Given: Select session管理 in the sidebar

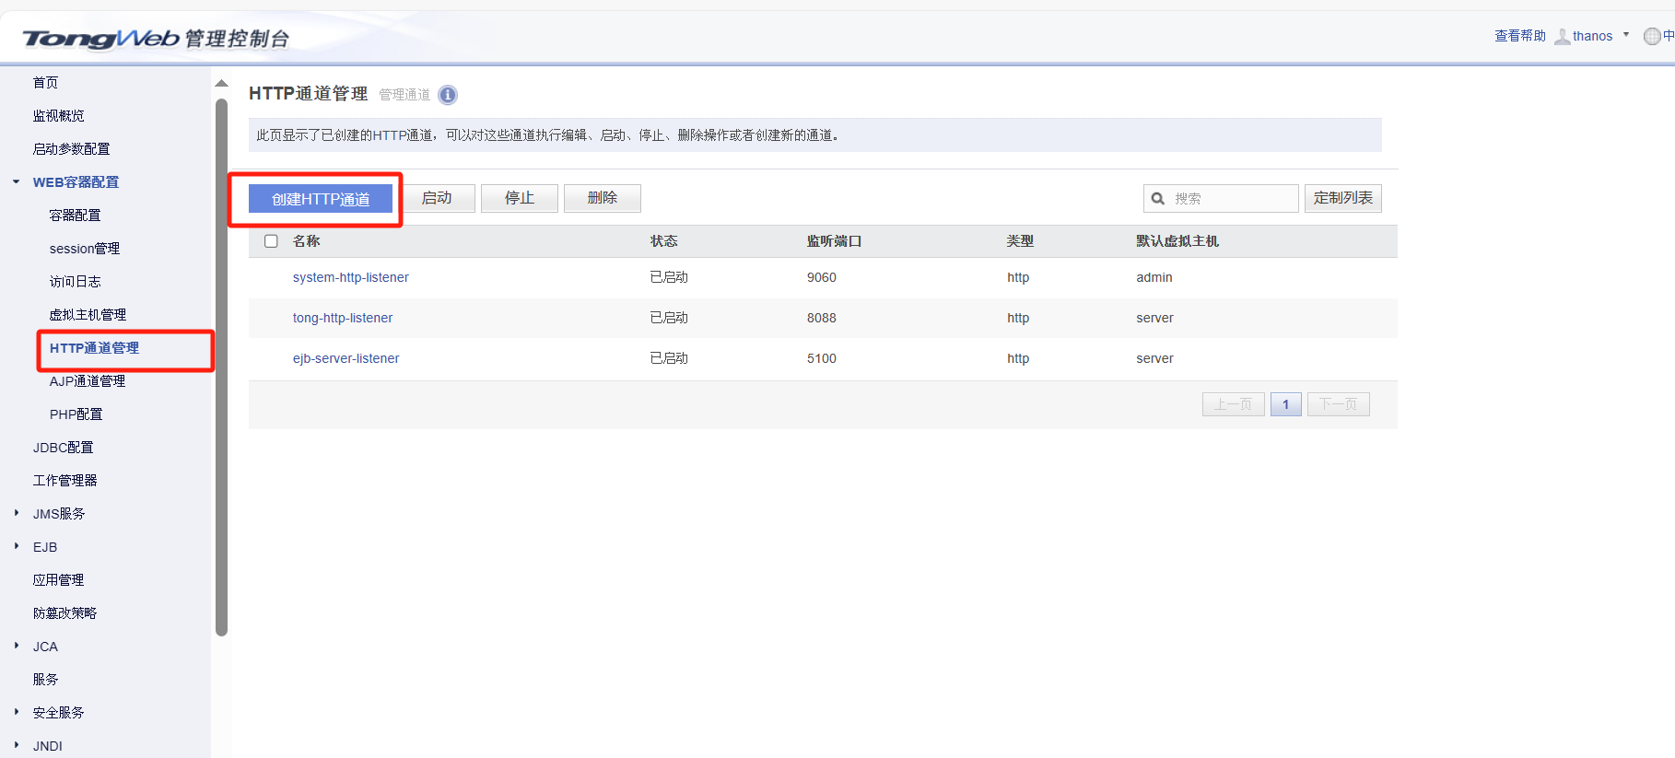Looking at the screenshot, I should point(85,249).
